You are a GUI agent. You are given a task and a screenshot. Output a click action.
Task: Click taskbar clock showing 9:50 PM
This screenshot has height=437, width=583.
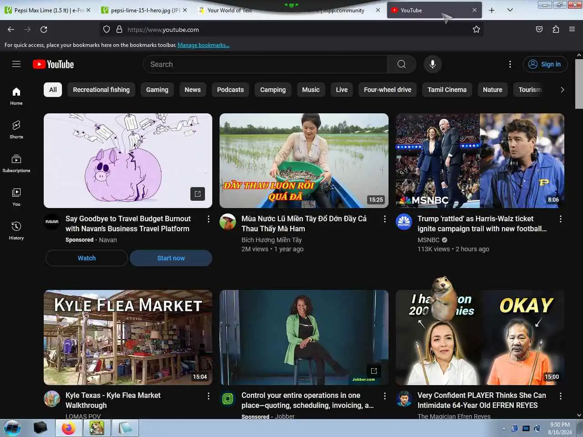(560, 428)
